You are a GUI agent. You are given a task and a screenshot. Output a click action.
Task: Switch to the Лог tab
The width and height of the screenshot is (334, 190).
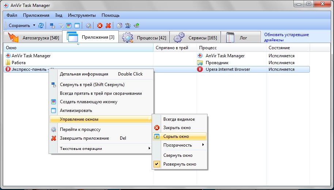[241, 38]
